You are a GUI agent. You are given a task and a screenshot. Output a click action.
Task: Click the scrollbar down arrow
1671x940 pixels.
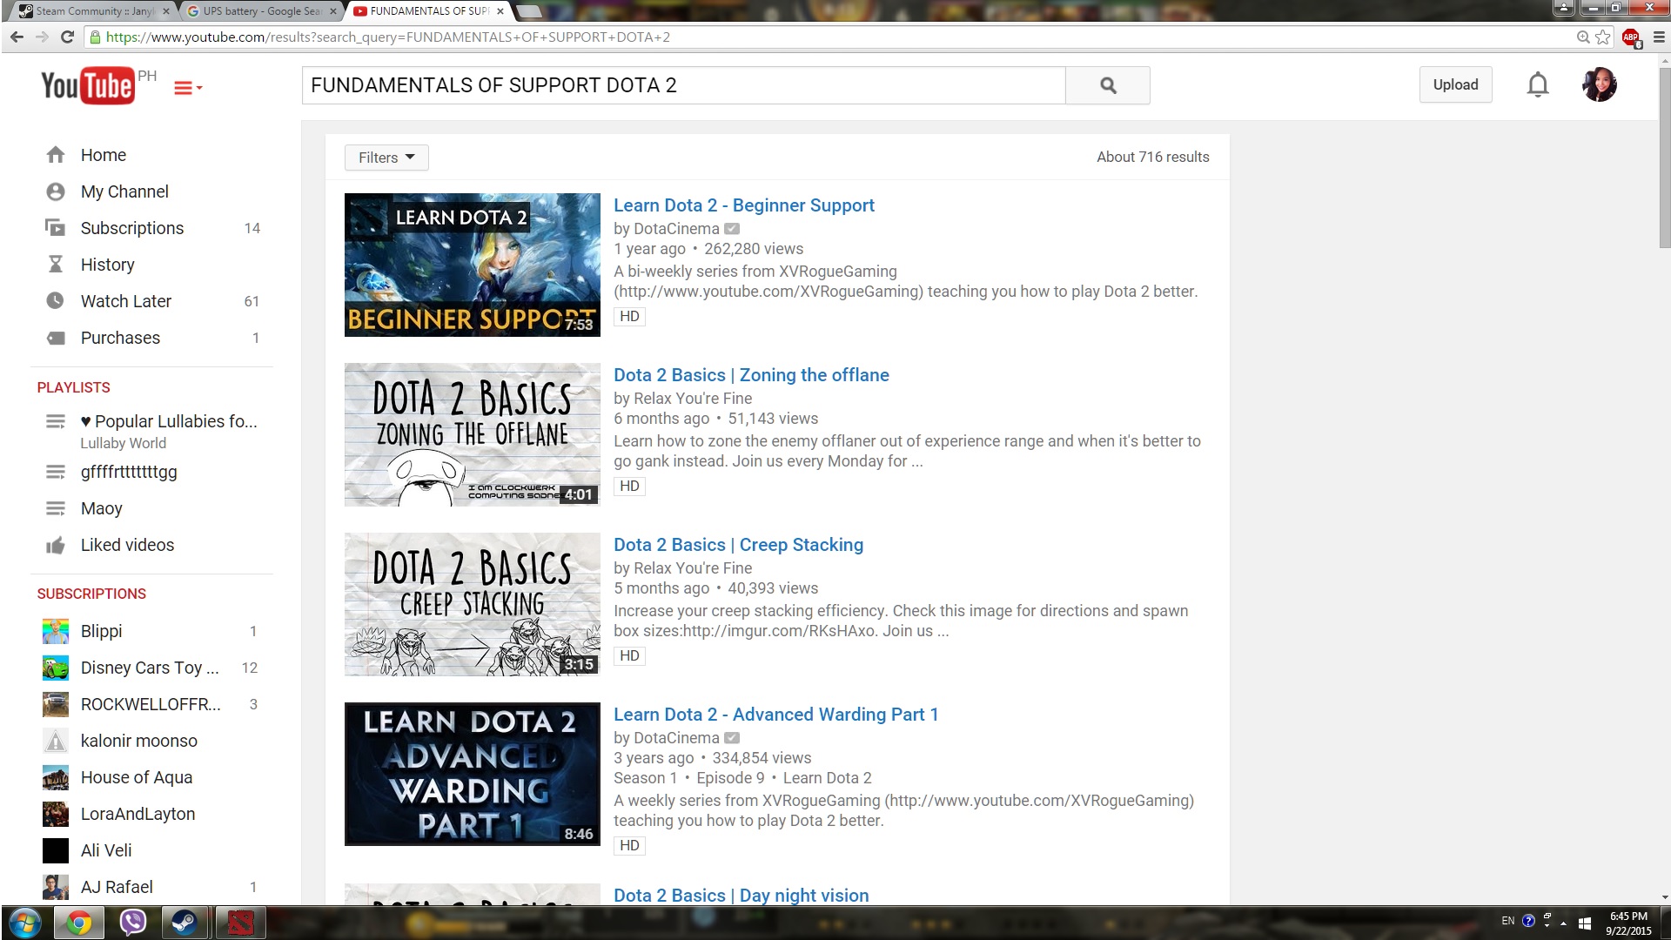pyautogui.click(x=1664, y=897)
